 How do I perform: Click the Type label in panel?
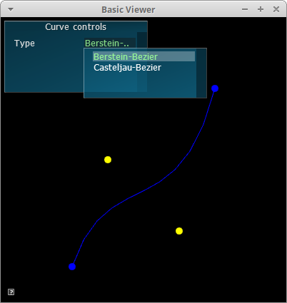pos(24,43)
